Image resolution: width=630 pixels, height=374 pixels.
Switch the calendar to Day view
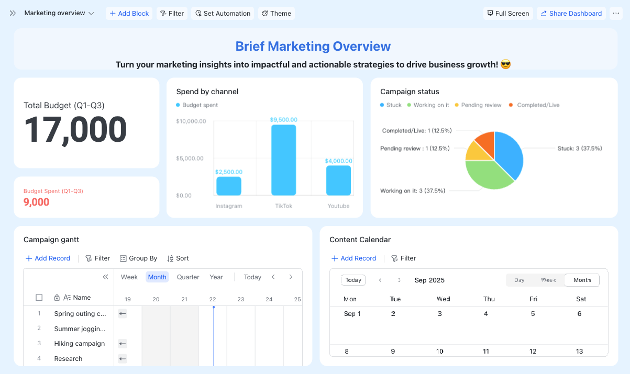519,280
